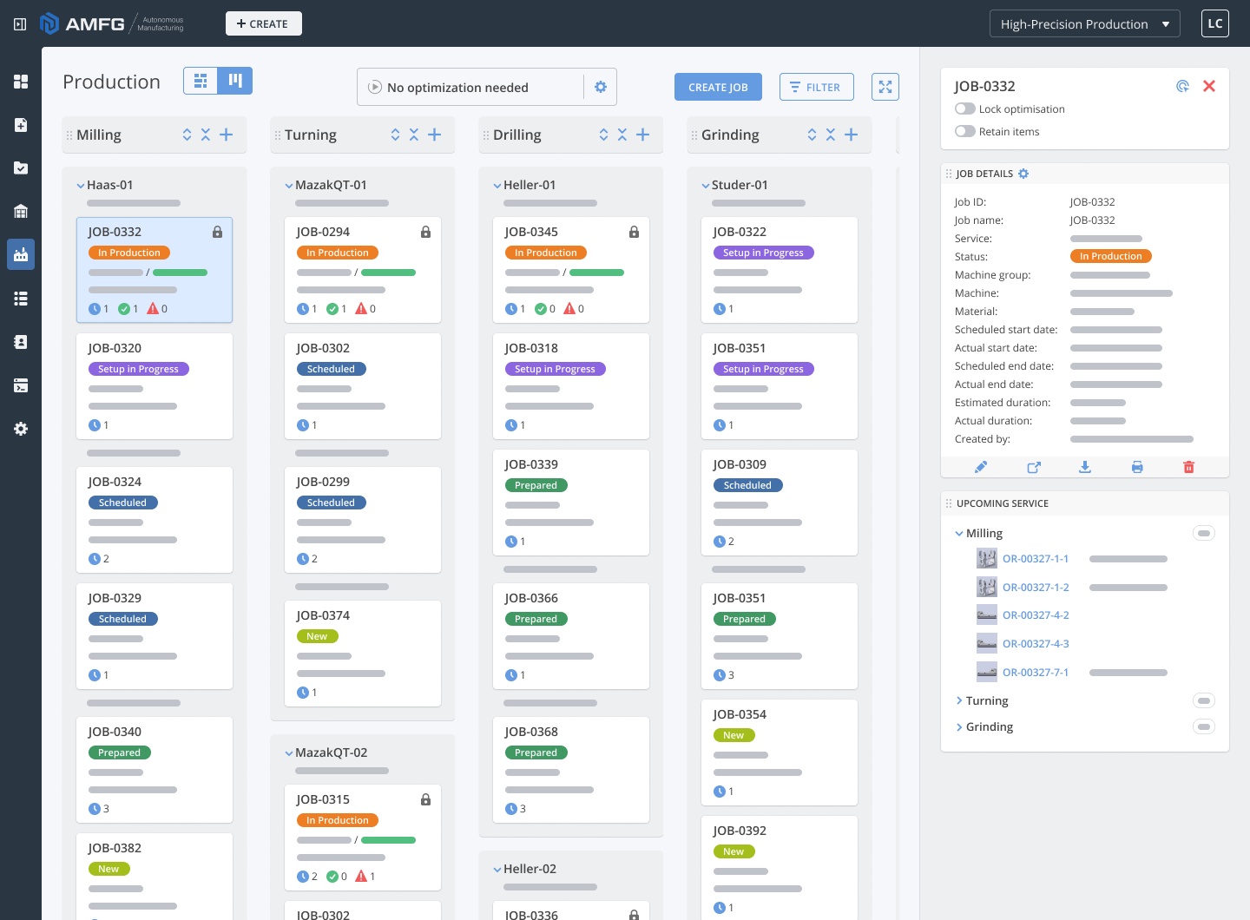
Task: Collapse all in the Milling column
Action: [206, 135]
